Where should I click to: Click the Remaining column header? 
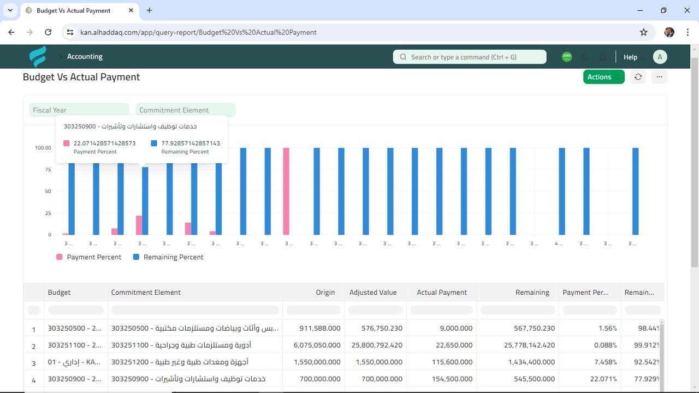(x=518, y=293)
